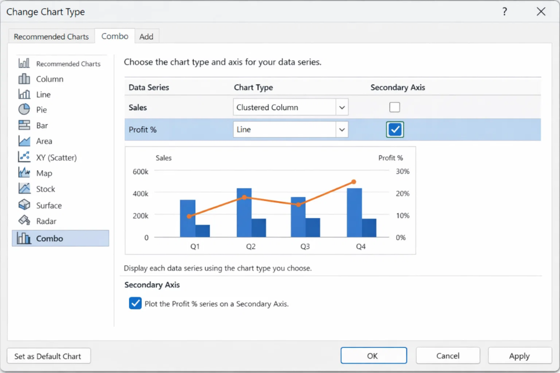The height and width of the screenshot is (373, 560).
Task: Open the Chart Type dropdown for Profit %
Action: (343, 129)
